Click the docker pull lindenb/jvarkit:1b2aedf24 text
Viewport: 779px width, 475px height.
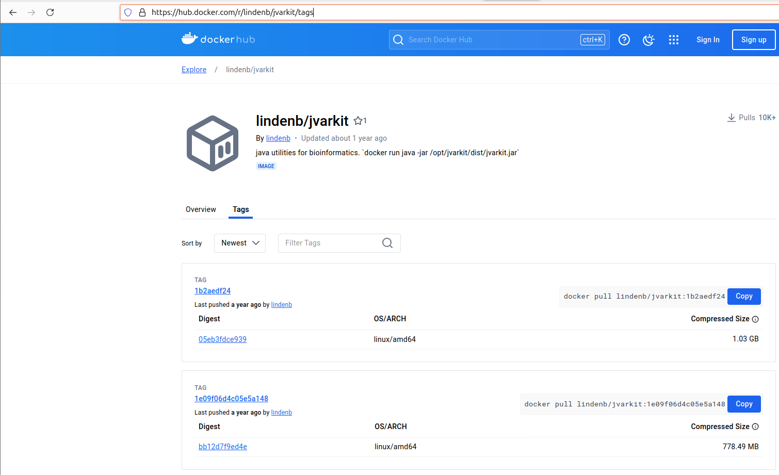pyautogui.click(x=644, y=297)
